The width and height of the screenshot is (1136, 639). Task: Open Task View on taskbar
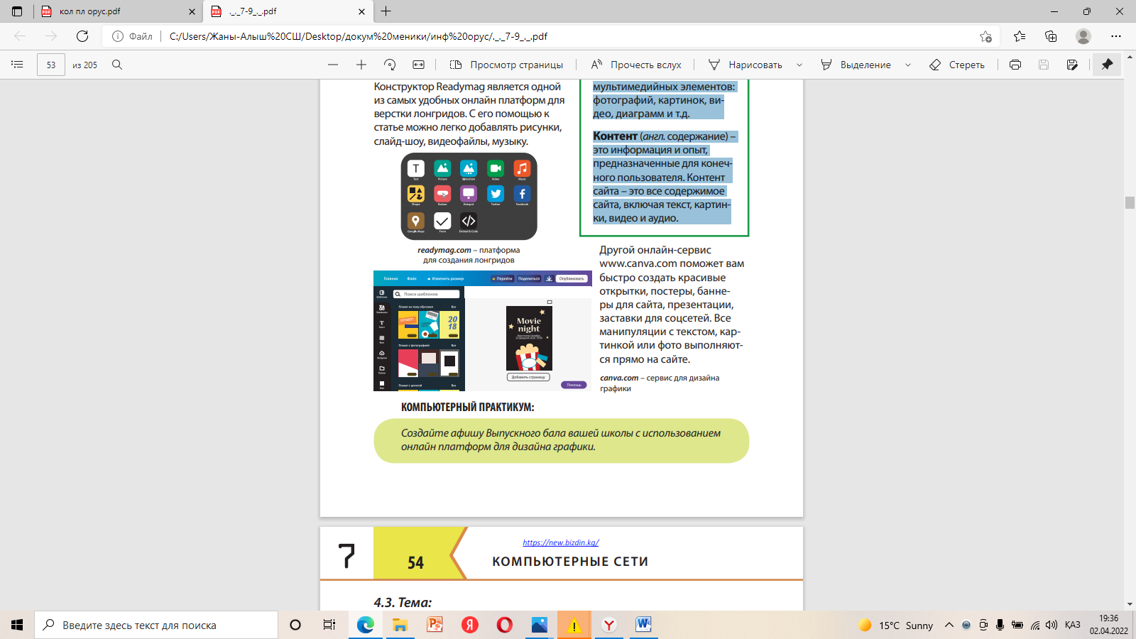point(329,625)
